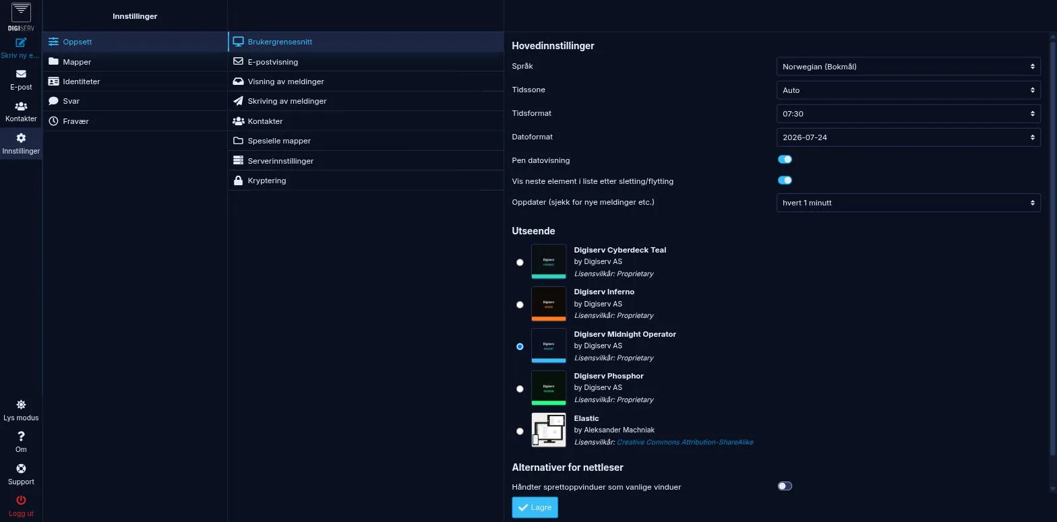1057x522 pixels.
Task: Open Serverinnstillinger section
Action: [366, 161]
